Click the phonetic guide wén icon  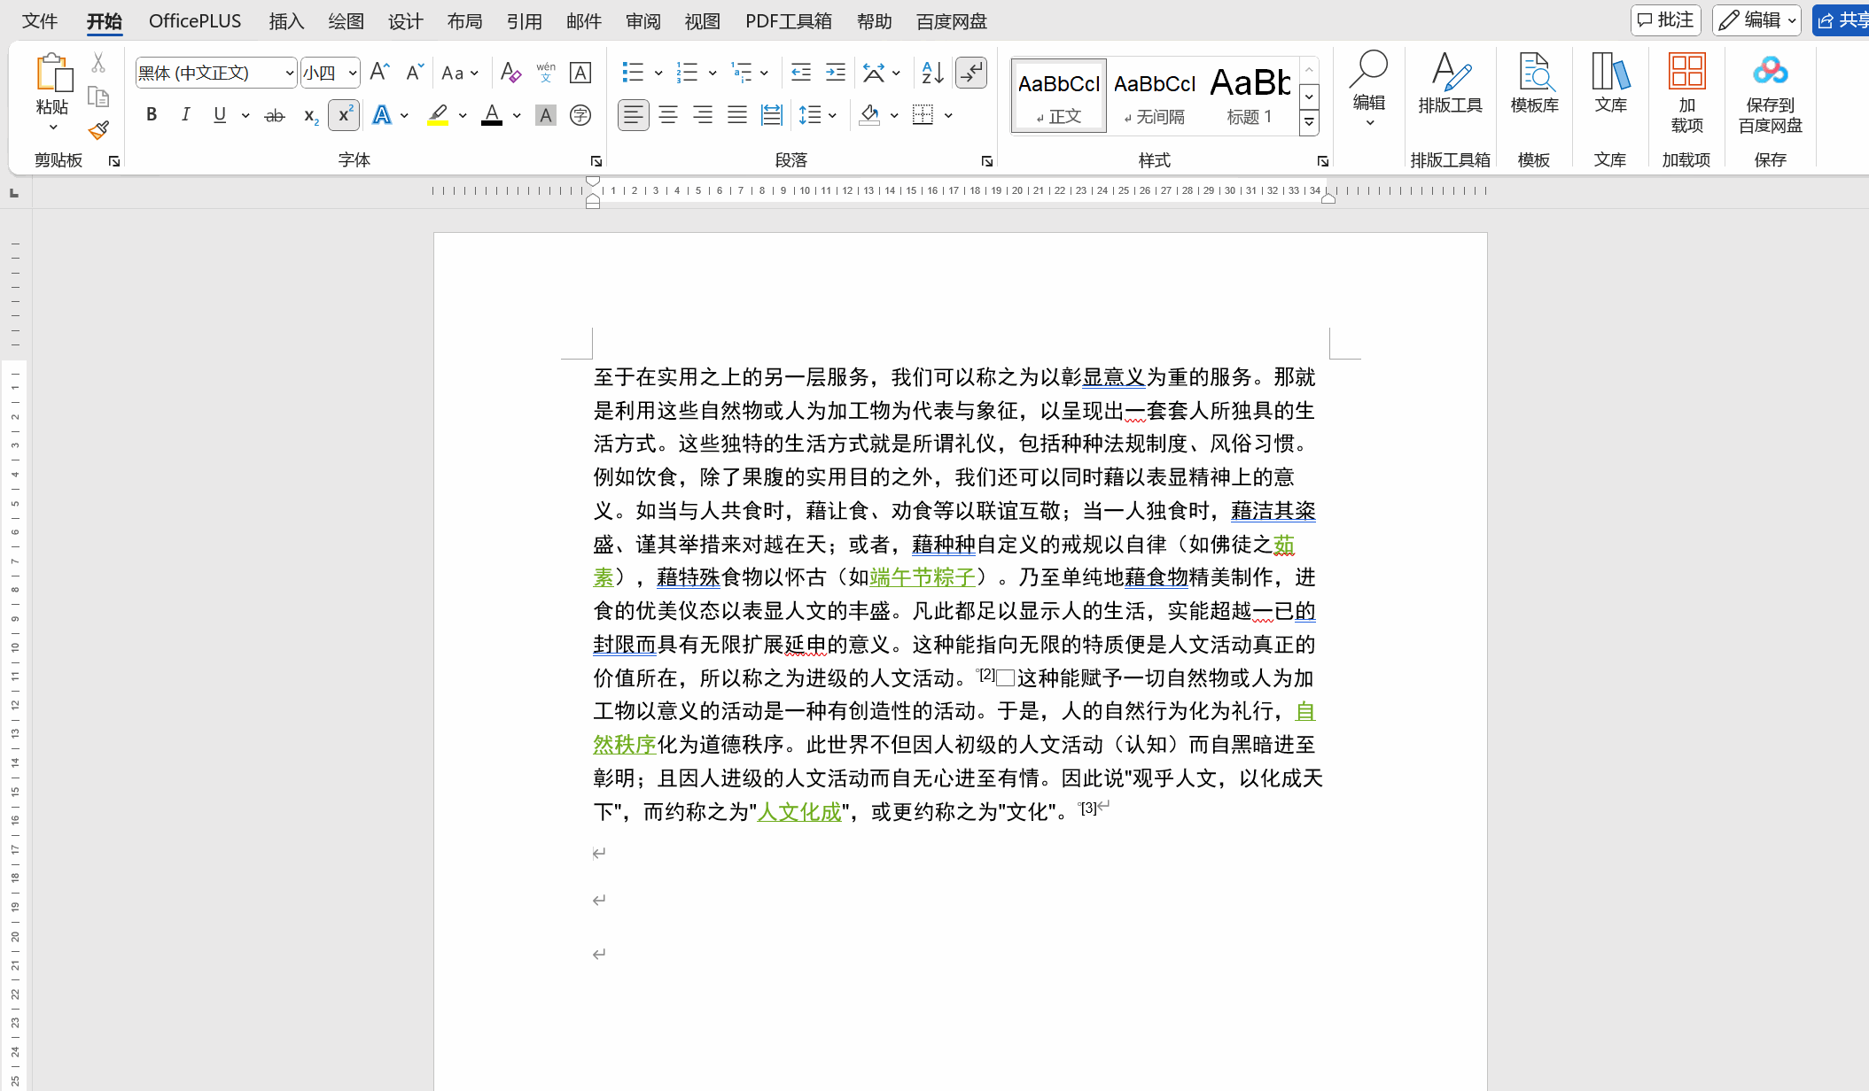[x=546, y=73]
